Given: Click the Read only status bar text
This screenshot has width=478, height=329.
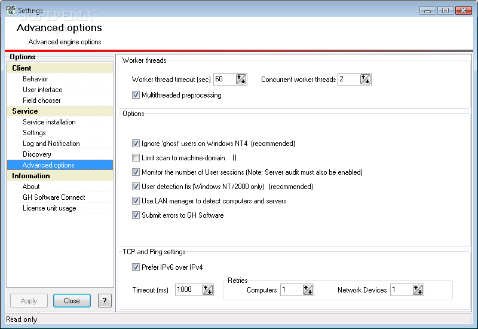Looking at the screenshot, I should click(x=22, y=319).
